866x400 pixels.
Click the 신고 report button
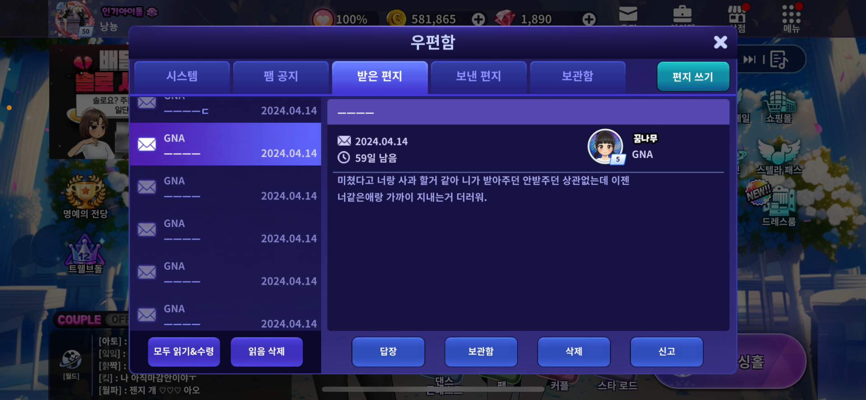[x=667, y=352]
